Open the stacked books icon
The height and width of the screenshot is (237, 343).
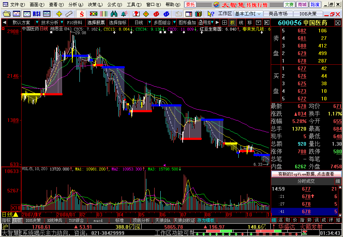[x=198, y=14]
